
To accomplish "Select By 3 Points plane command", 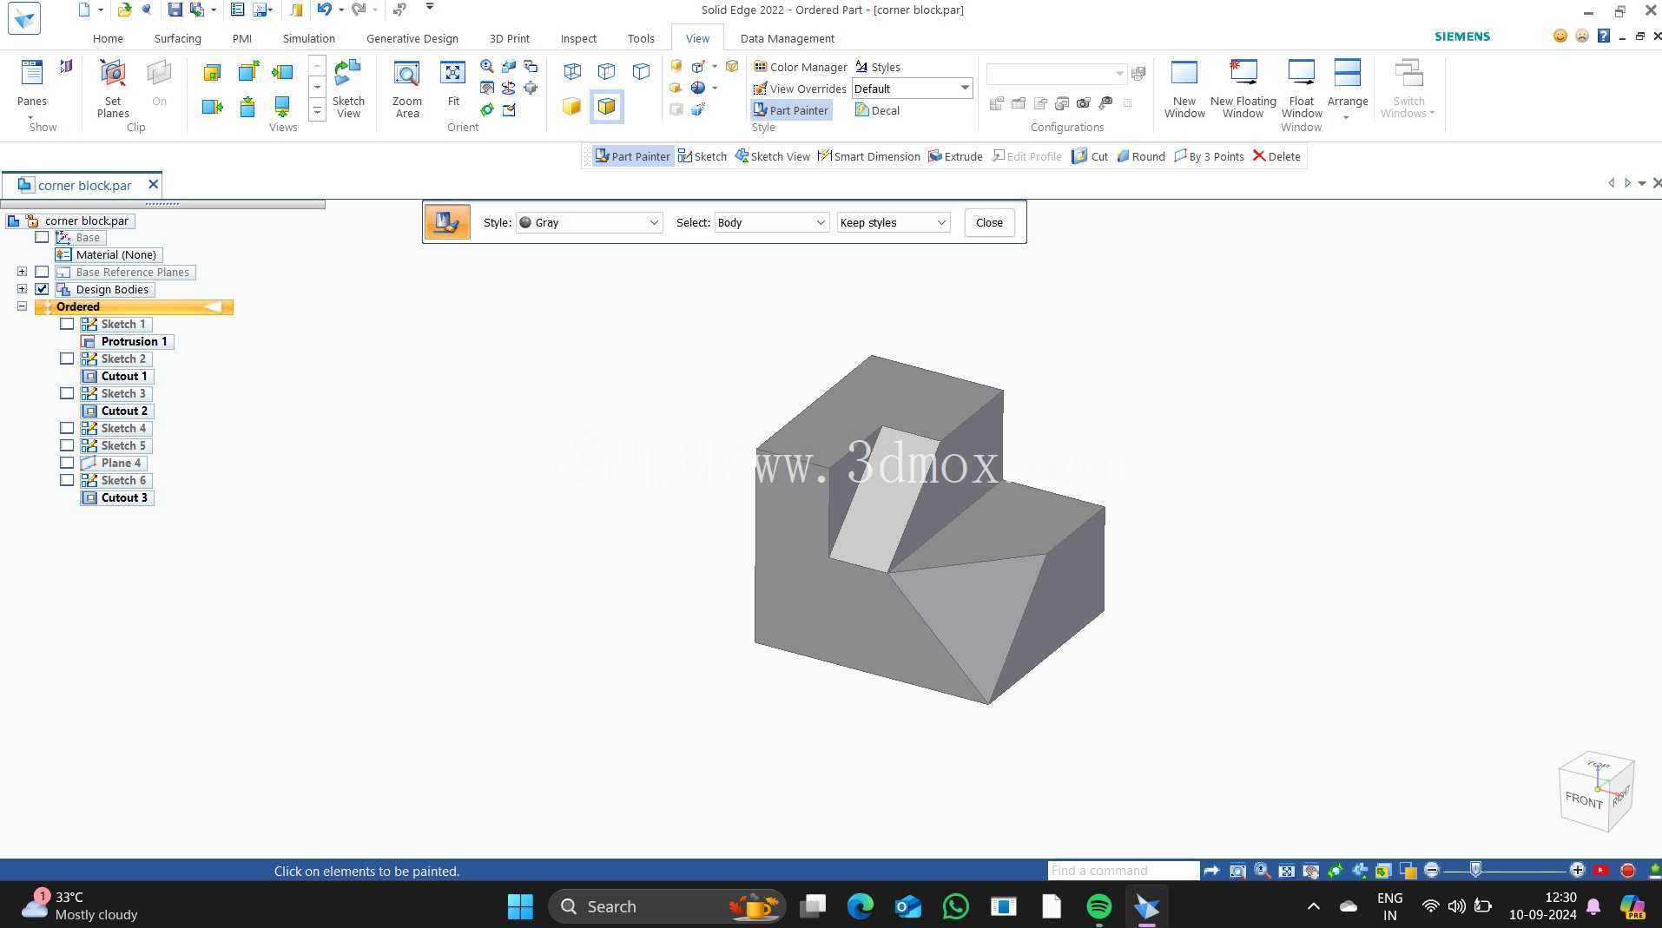I will pyautogui.click(x=1209, y=156).
